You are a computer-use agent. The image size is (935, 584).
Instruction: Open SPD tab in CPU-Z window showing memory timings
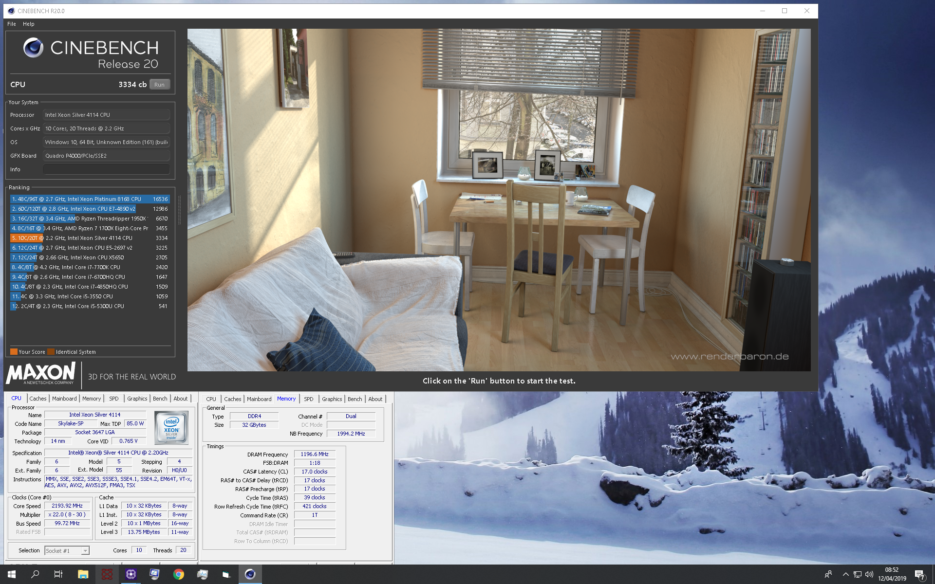(309, 399)
